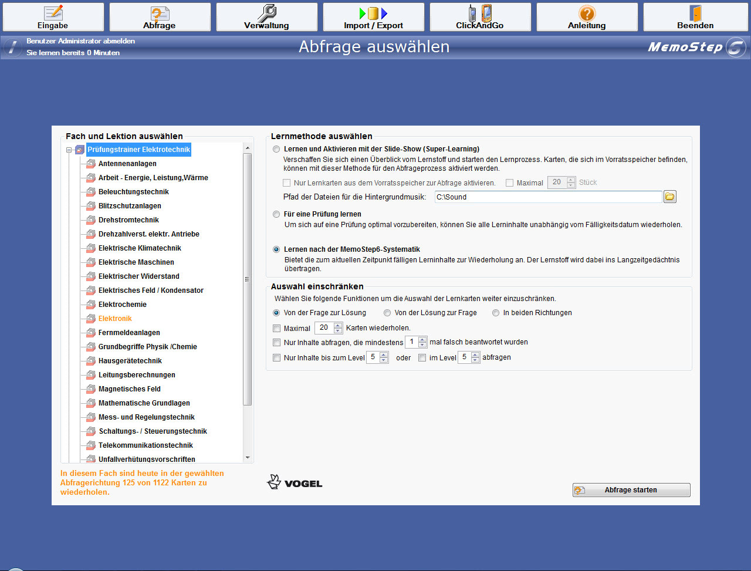Decrease the 'mal falsch beantwortet' spinner value
751x571 pixels.
point(422,345)
